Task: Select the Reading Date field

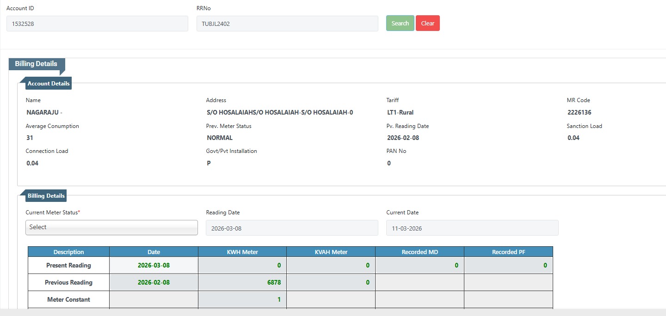Action: pyautogui.click(x=292, y=228)
